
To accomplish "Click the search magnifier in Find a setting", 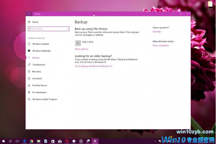I will tap(67, 29).
